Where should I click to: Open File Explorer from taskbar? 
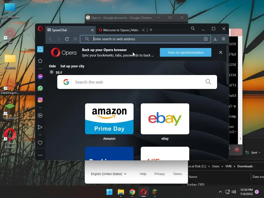click(121, 192)
